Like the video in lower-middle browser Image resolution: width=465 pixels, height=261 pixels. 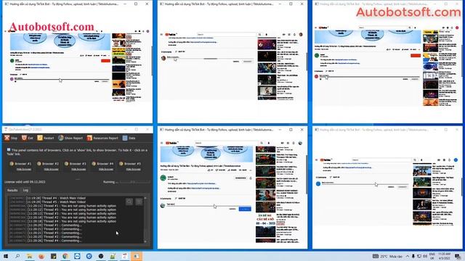click(211, 170)
